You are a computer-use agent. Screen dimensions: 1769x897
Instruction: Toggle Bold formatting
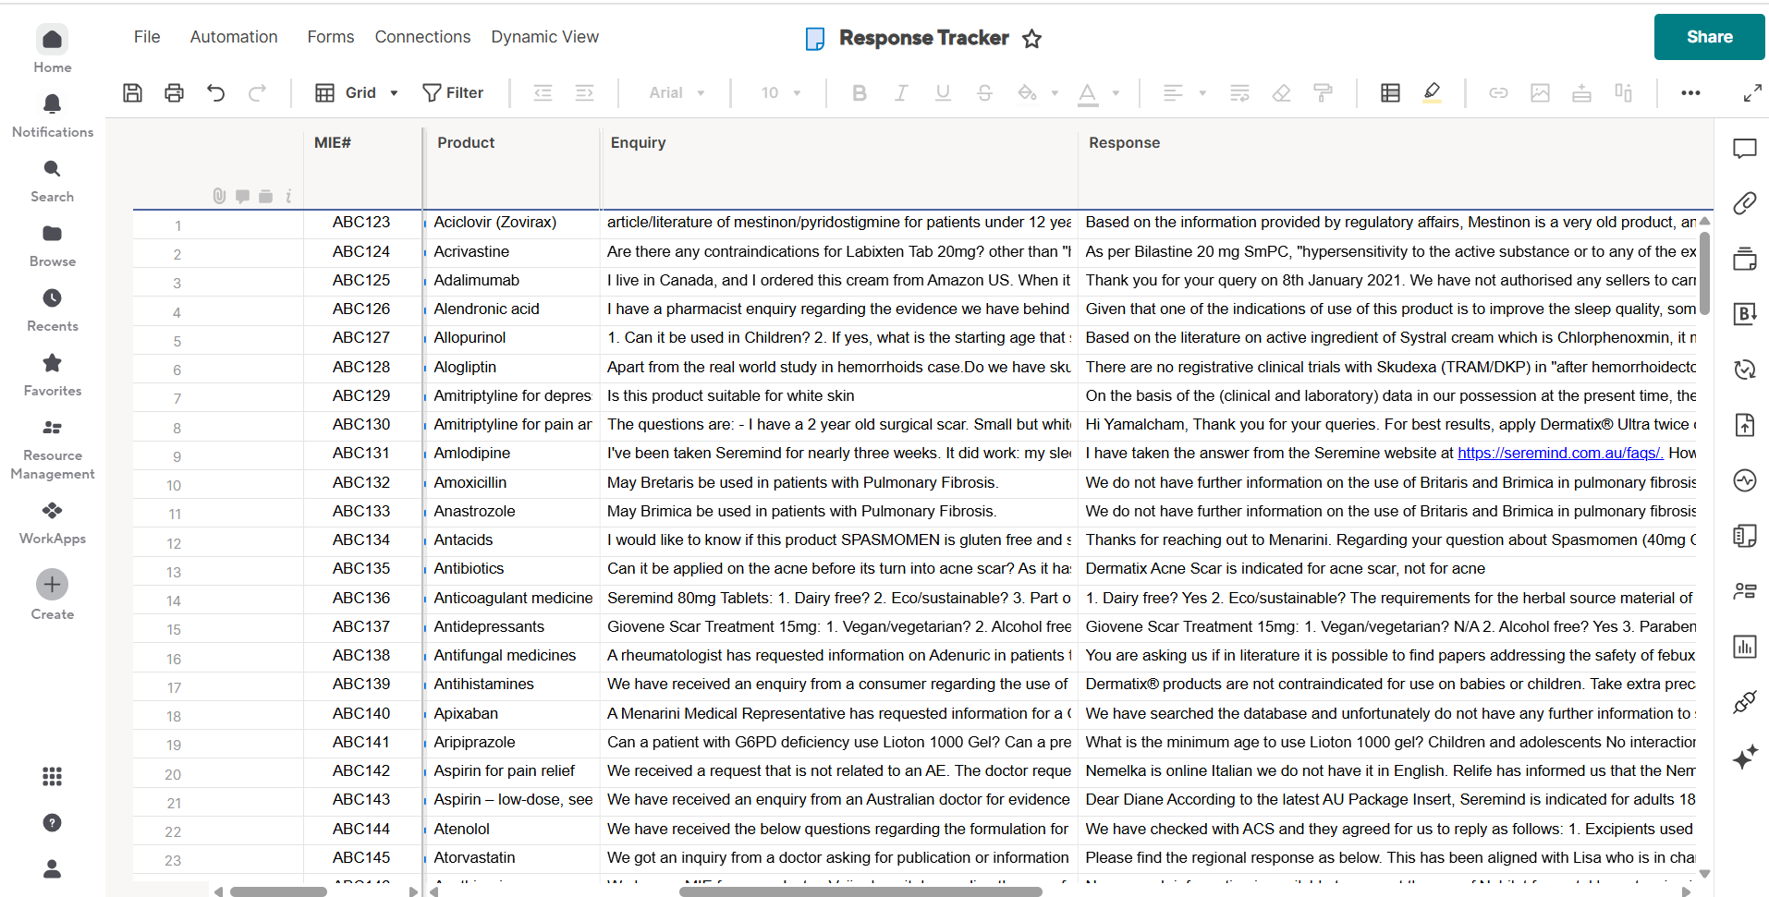859,92
